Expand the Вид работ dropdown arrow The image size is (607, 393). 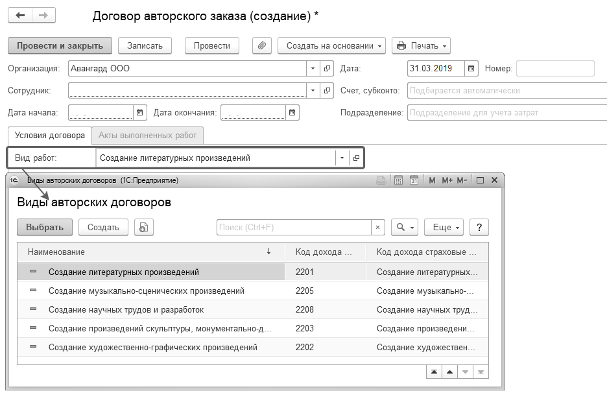pos(342,158)
